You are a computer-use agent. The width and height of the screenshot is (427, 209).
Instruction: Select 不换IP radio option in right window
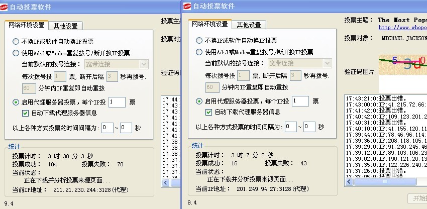[199, 40]
